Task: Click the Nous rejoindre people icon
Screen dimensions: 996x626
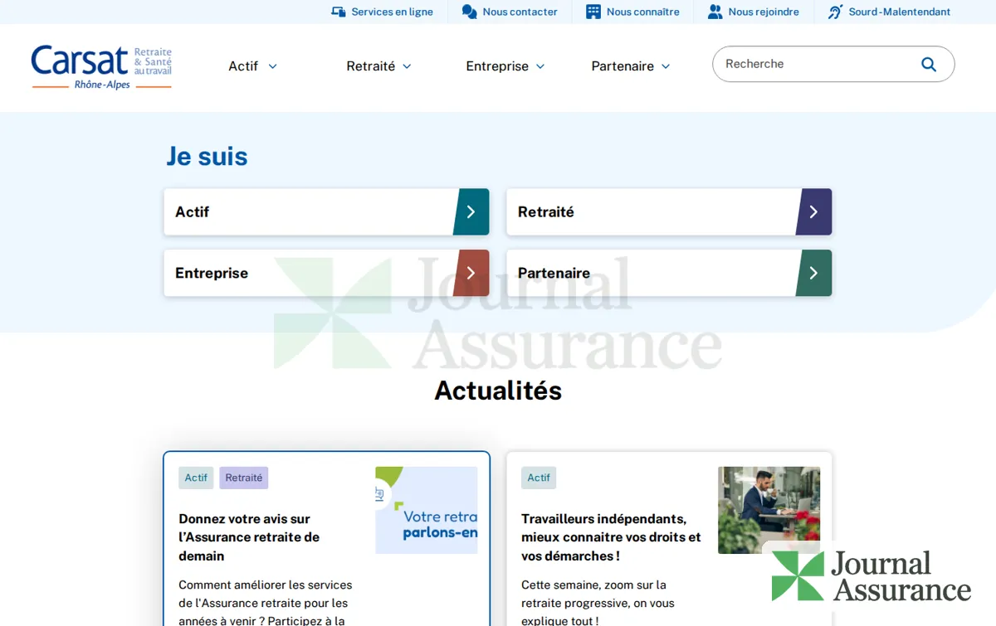Action: [x=715, y=12]
